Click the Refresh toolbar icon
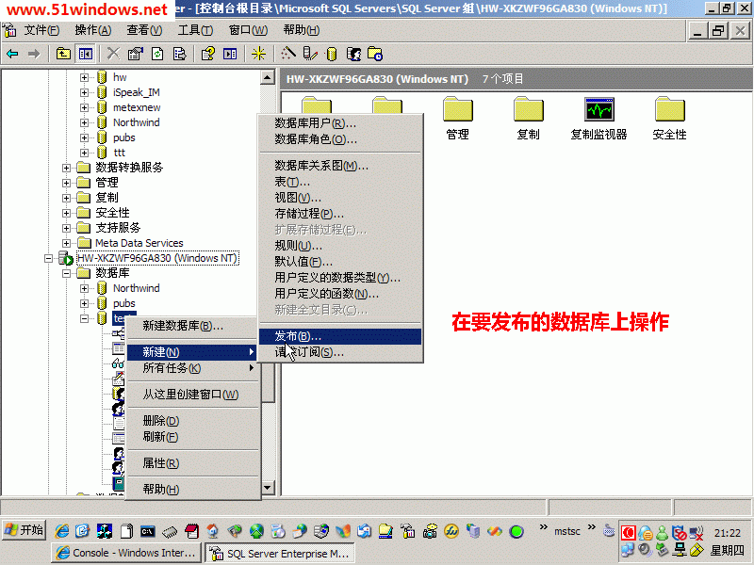Viewport: 754px width, 565px height. (156, 54)
